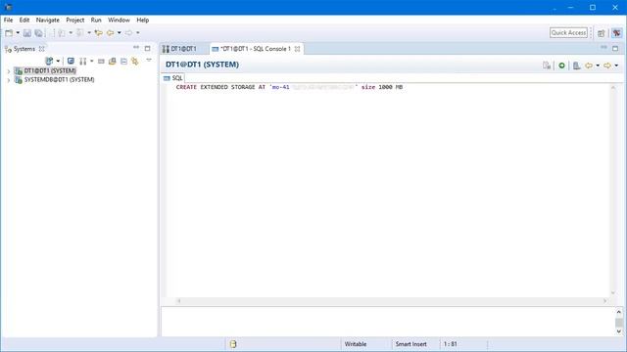Click the Find Table icon in Systems toolbar
Screen dimensions: 627x352
click(113, 61)
